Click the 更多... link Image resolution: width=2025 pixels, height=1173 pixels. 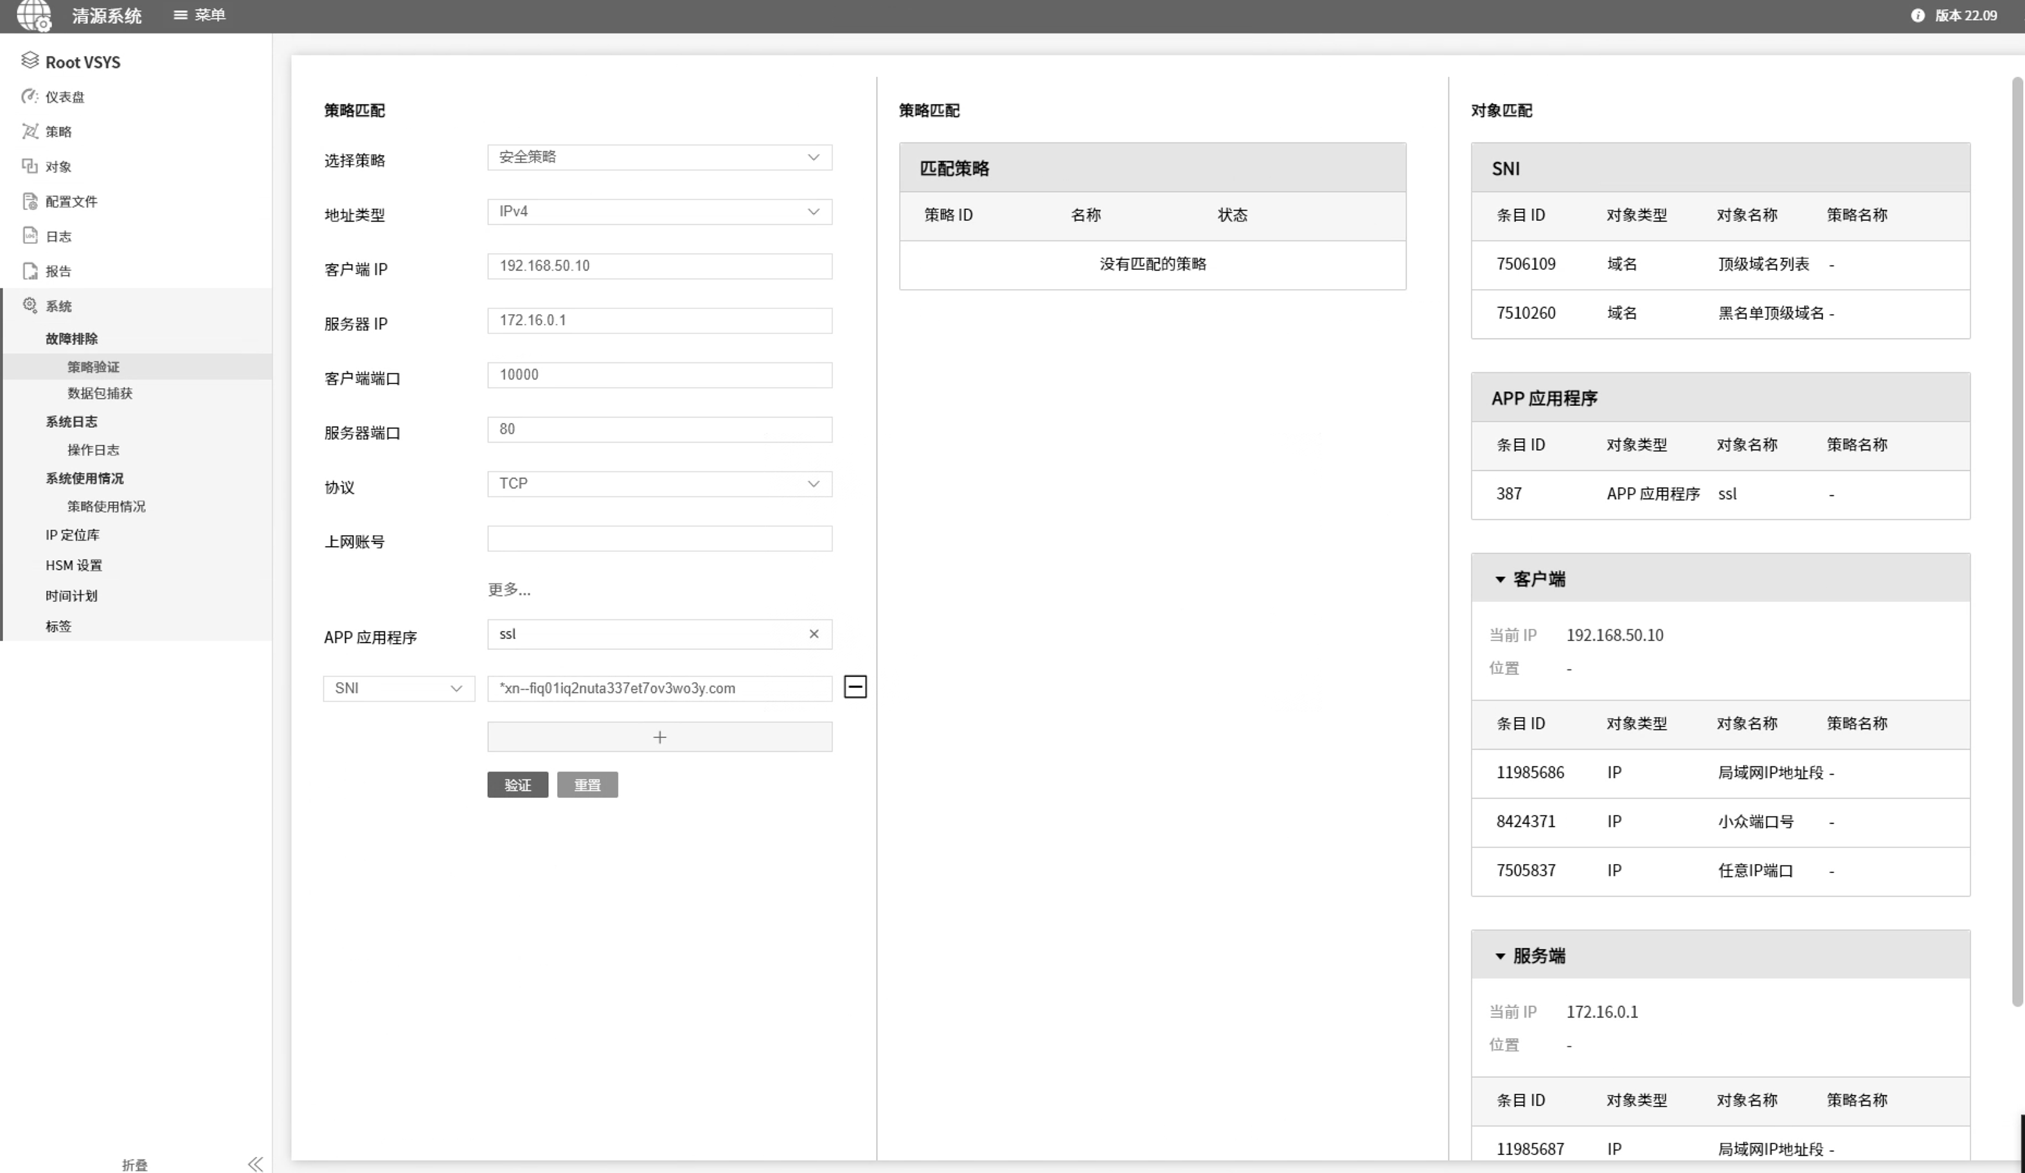click(x=509, y=590)
